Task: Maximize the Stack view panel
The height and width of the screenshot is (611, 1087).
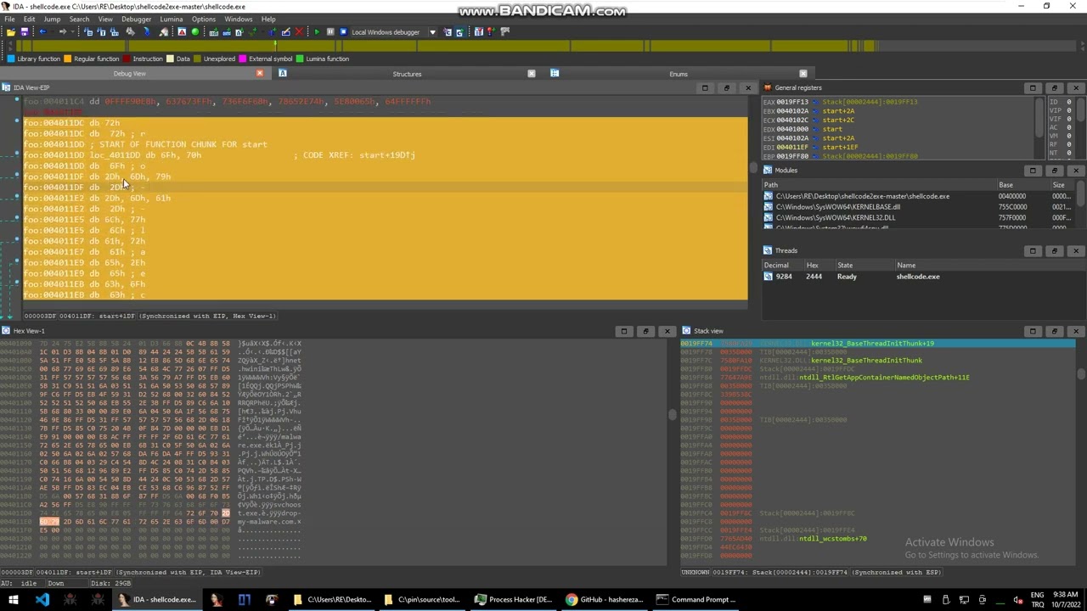Action: click(x=1033, y=332)
